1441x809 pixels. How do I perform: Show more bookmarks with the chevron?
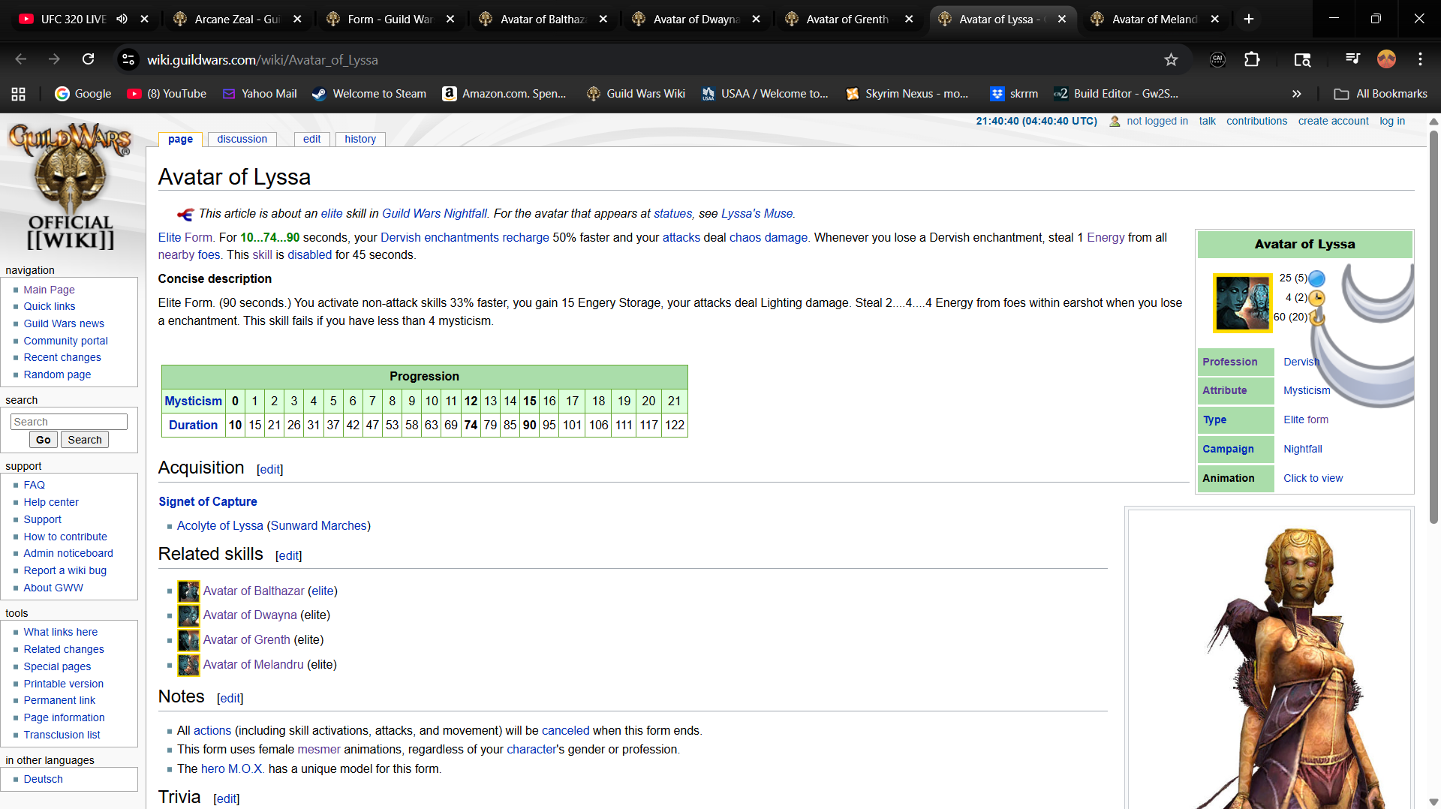pos(1296,94)
